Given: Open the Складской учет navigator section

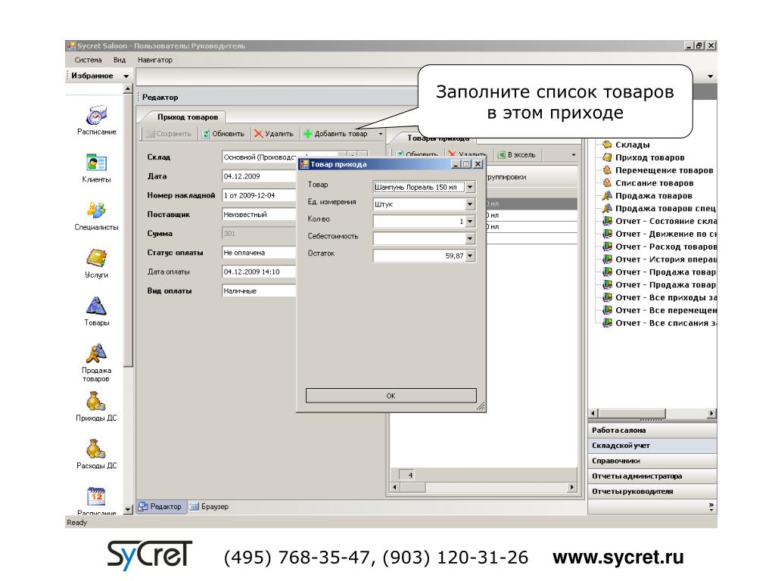Looking at the screenshot, I should (652, 446).
